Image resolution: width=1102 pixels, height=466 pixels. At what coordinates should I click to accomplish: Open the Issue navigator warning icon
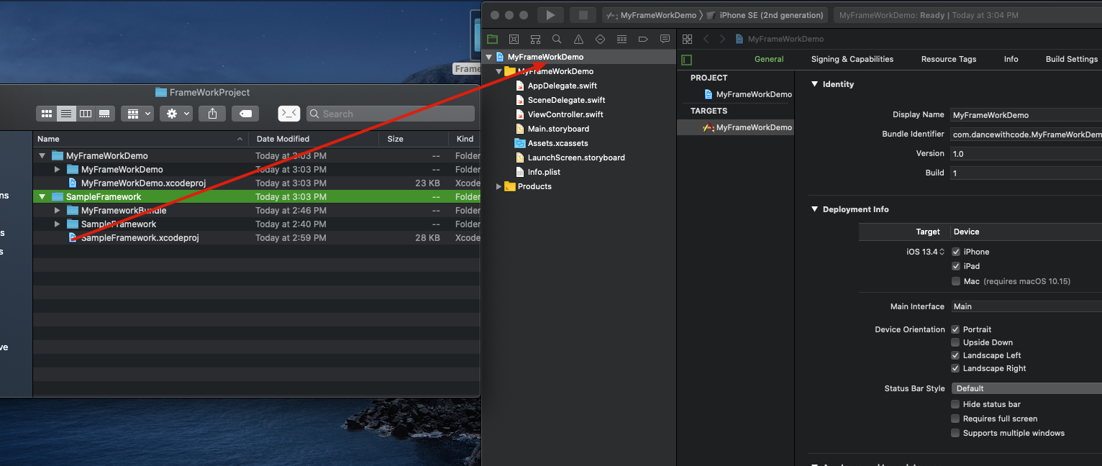pyautogui.click(x=578, y=39)
